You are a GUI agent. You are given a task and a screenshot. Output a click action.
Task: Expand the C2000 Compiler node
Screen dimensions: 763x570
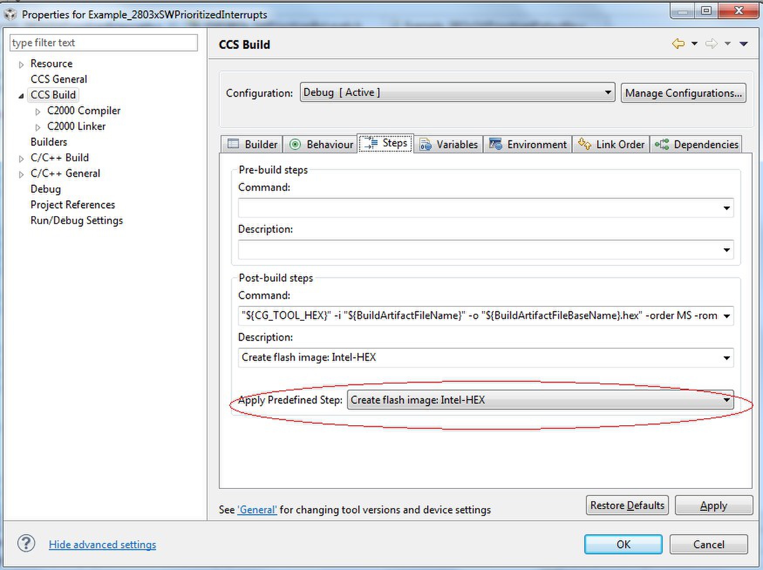pos(38,112)
